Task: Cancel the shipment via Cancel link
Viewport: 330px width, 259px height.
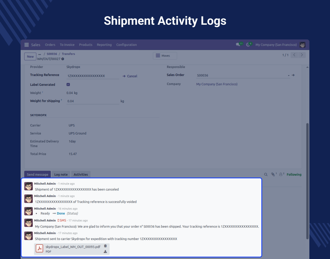Action: coord(130,76)
